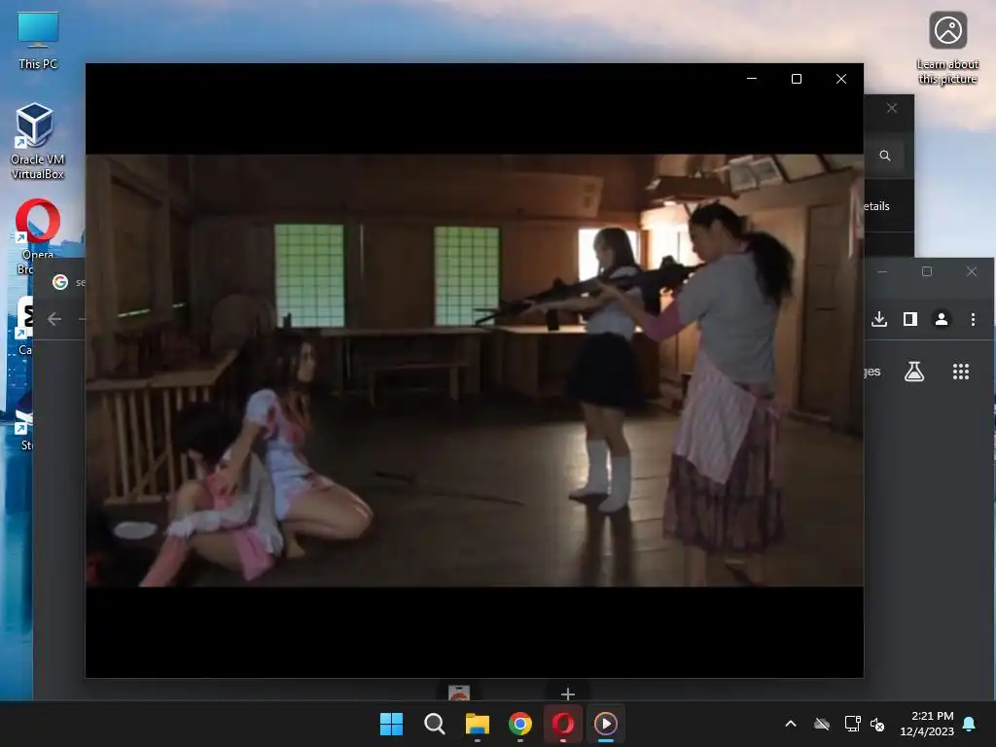Open taskbar Search

click(x=435, y=724)
